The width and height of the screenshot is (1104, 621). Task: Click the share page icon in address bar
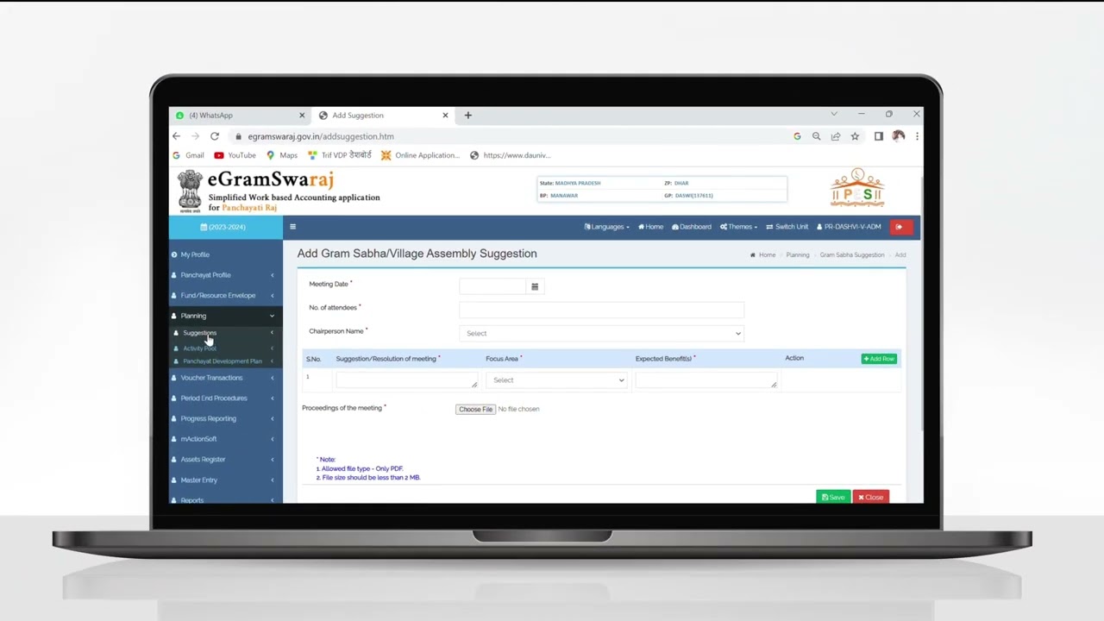pos(835,136)
